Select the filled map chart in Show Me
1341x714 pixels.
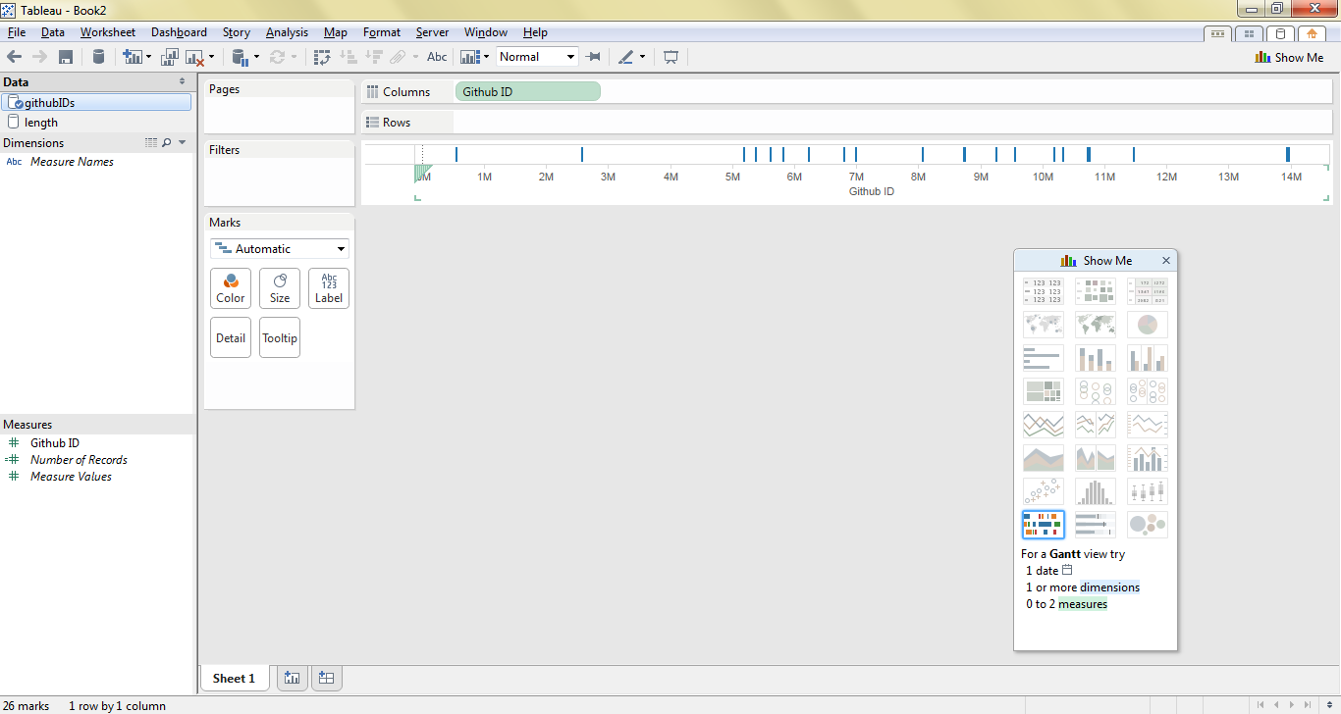click(1096, 325)
